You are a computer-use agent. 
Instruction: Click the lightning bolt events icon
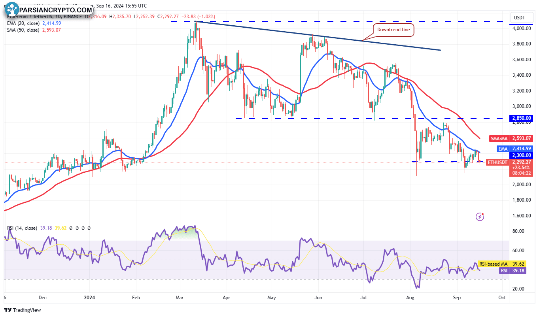click(x=480, y=217)
